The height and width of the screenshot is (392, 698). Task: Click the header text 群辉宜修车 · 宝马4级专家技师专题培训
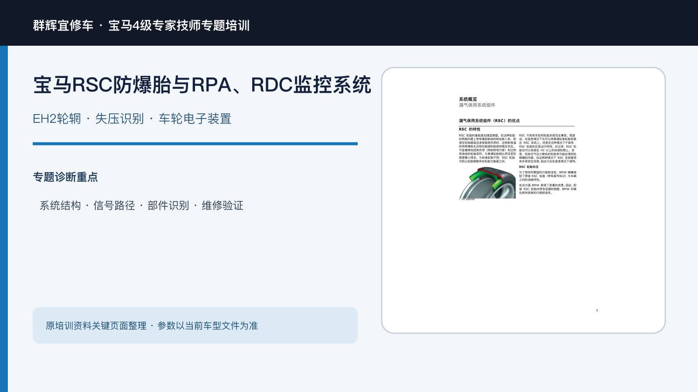141,25
